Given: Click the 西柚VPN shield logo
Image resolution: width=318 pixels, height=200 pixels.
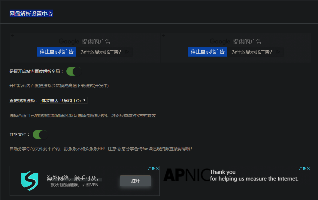Looking at the screenshot, I should pyautogui.click(x=30, y=181).
